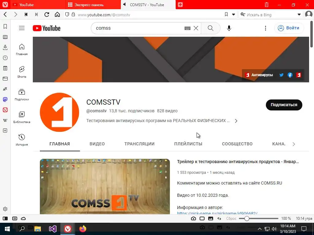Screen dimensions: 314x235
Task: Open the shield tracker blocker icon
Action: (x=67, y=14)
